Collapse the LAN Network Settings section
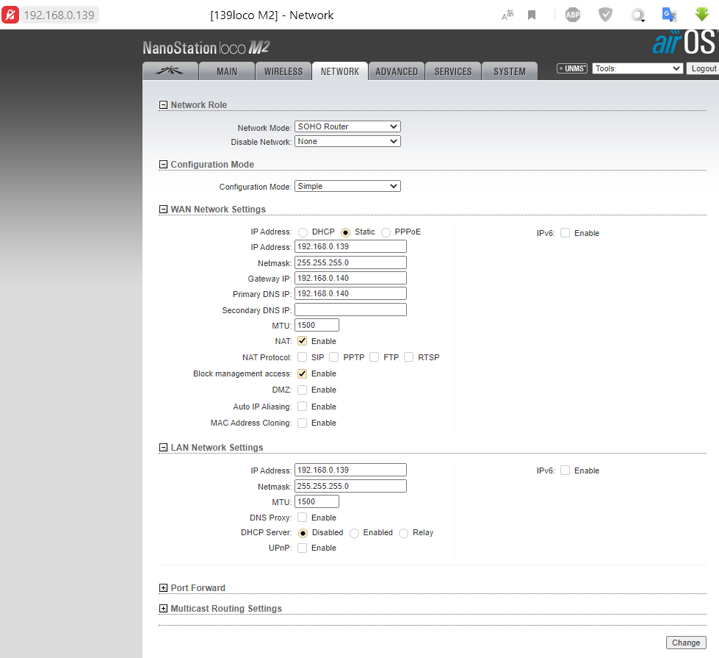The height and width of the screenshot is (658, 719). click(x=163, y=447)
